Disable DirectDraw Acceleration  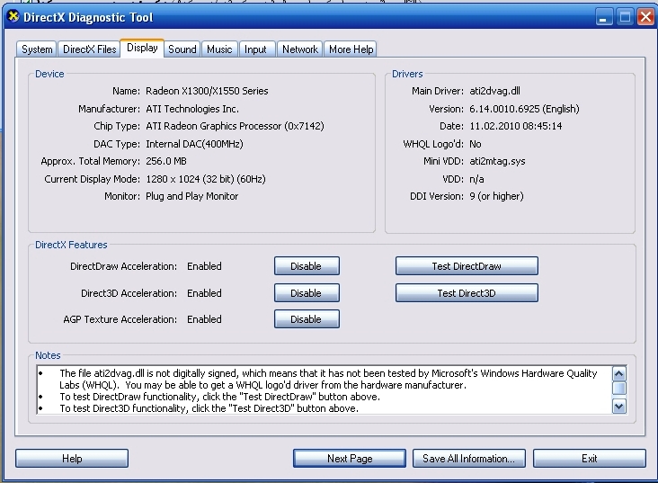306,266
